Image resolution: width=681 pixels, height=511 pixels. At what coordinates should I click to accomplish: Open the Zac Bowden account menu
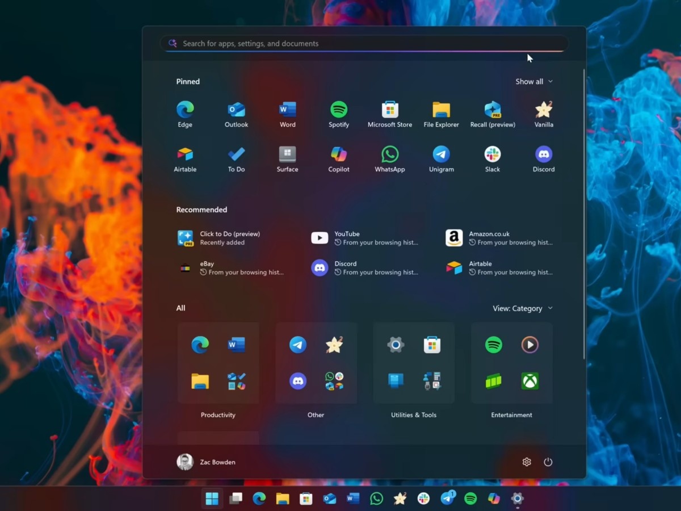[x=206, y=462]
